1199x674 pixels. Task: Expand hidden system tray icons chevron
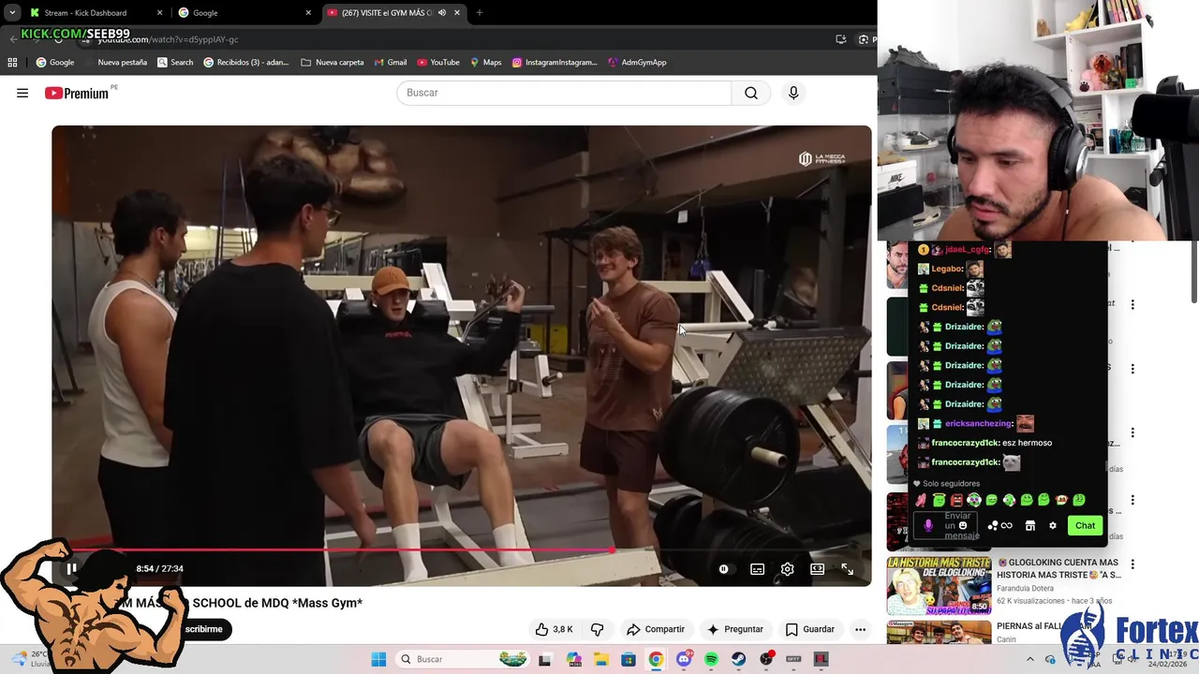(x=1030, y=659)
